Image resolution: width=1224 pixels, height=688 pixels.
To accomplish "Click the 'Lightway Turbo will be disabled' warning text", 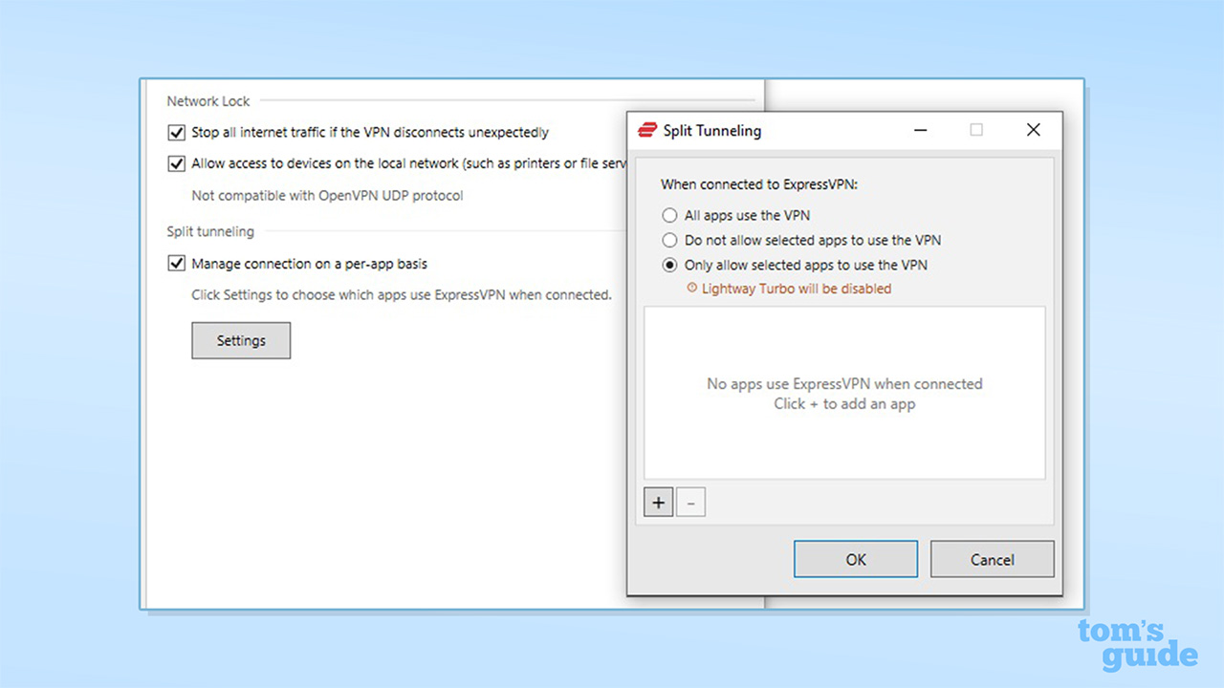I will tap(797, 289).
